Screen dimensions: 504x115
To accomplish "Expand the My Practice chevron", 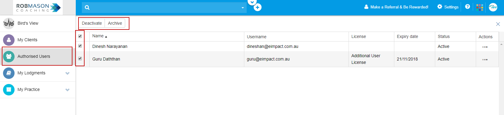I will (x=68, y=90).
